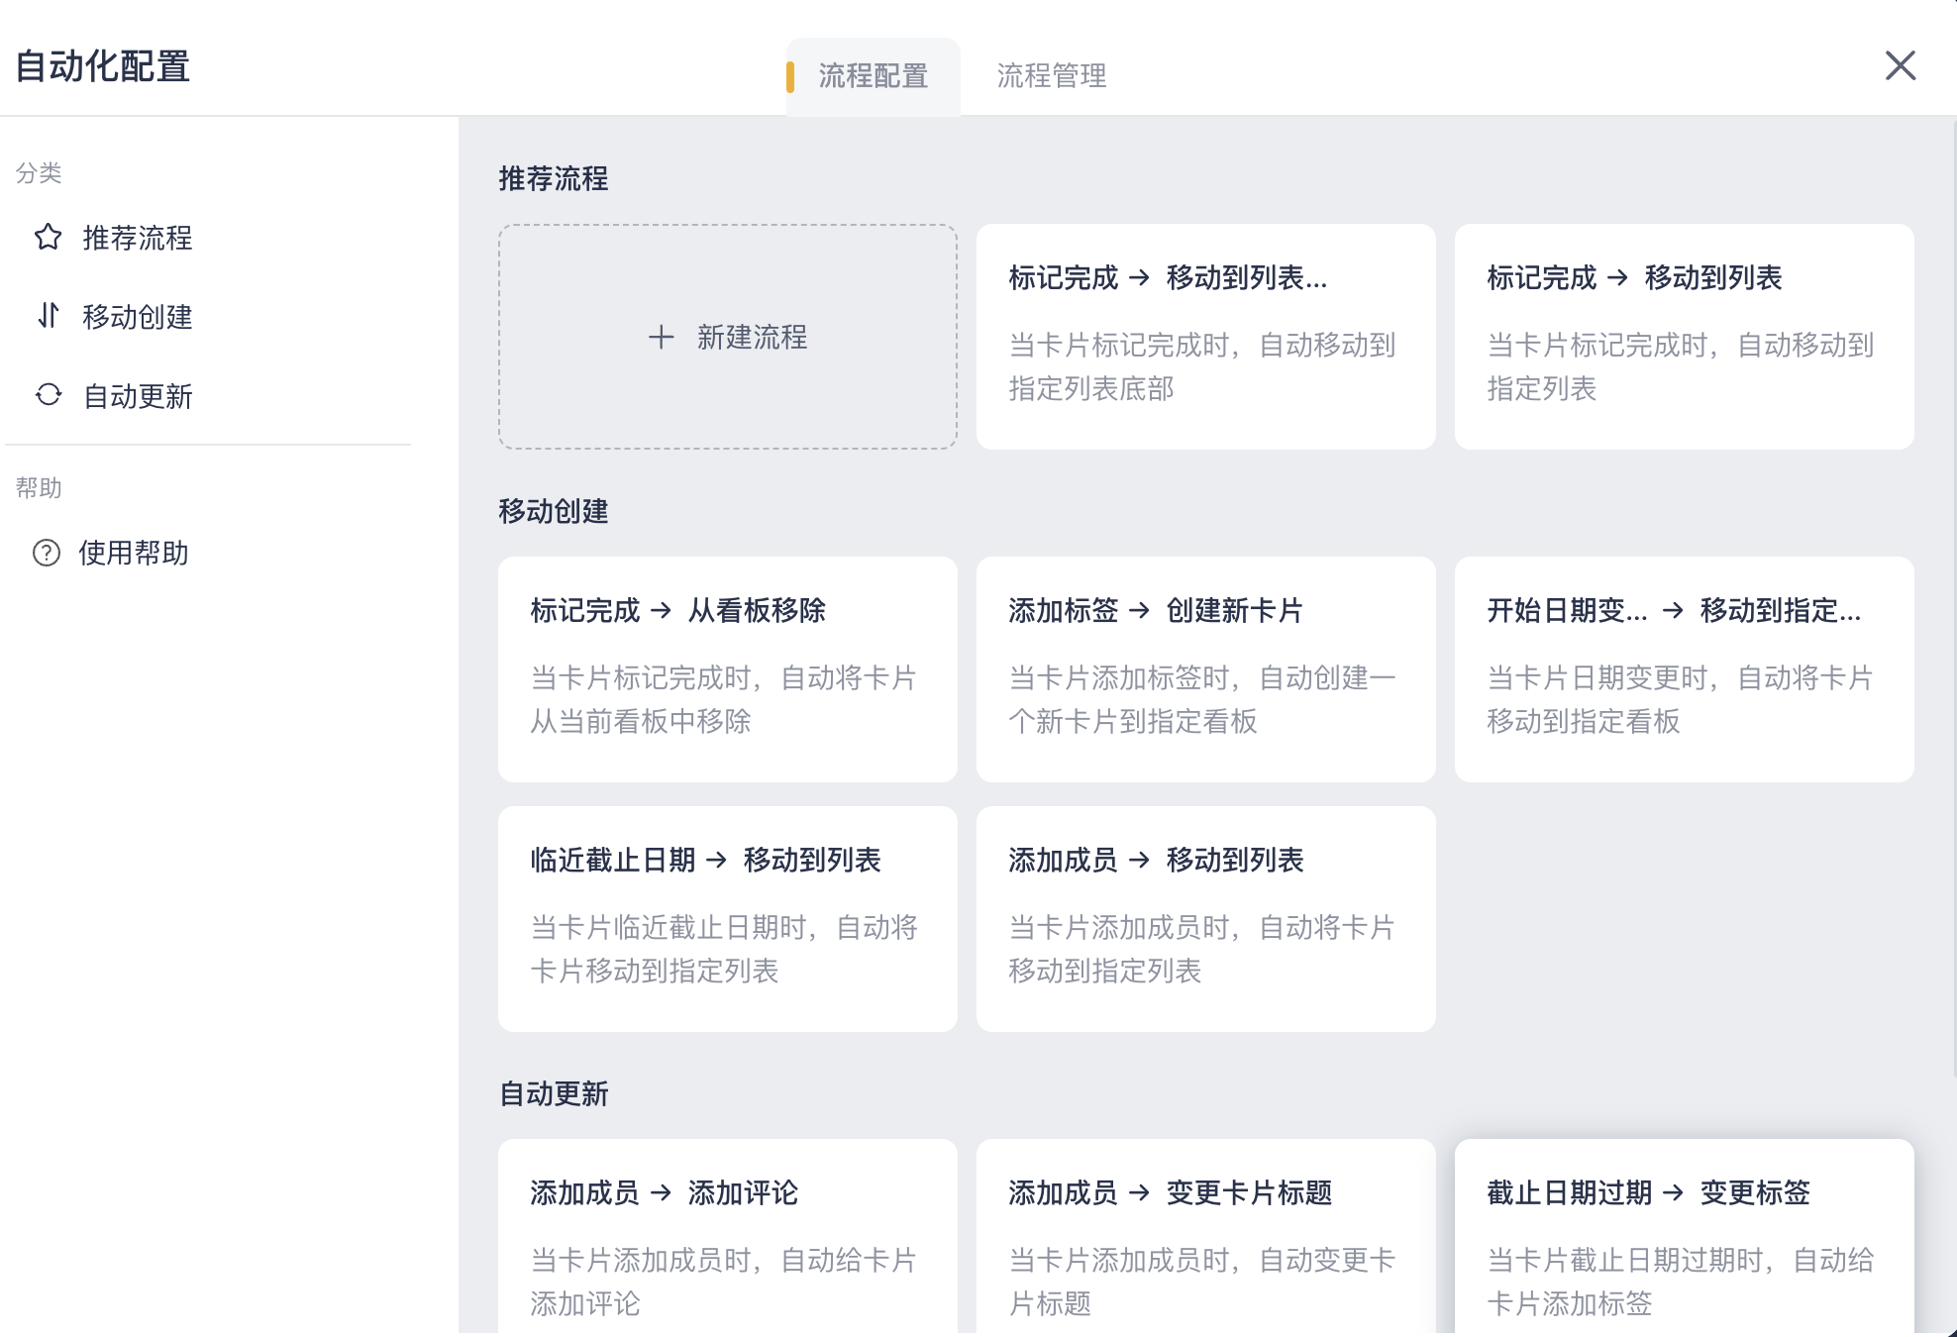Switch to the 流程管理 tab
Image resolution: width=1957 pixels, height=1337 pixels.
1051,76
